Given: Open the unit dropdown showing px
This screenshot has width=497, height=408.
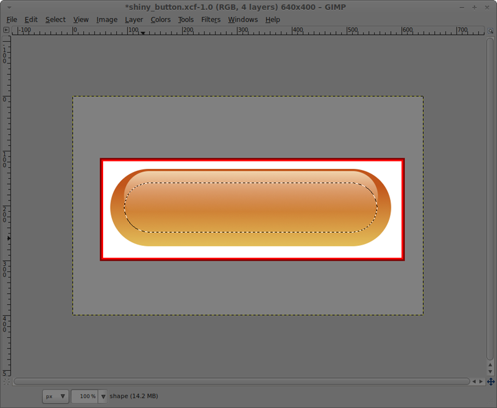Looking at the screenshot, I should [x=55, y=396].
